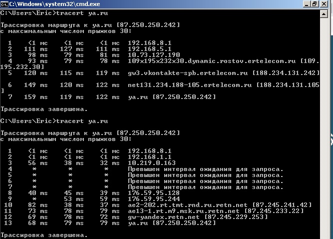Click the timeout message in hop 6 row
Image resolution: width=333 pixels, height=239 pixels.
[206, 181]
